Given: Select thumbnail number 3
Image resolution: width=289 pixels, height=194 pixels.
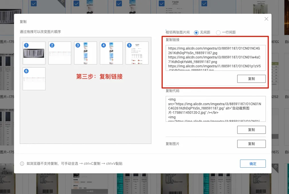Looking at the screenshot, I should click(x=86, y=53).
